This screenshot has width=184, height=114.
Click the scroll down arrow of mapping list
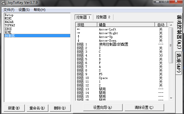[171, 98]
